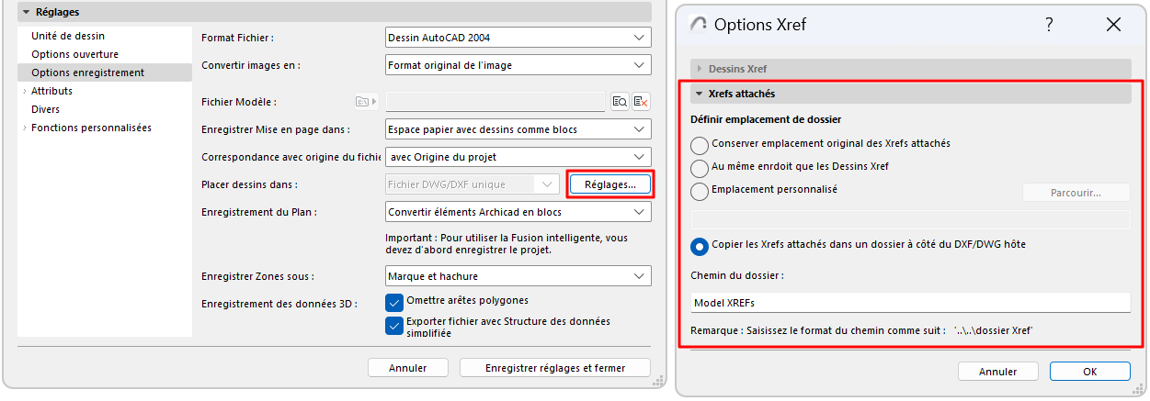
Task: Click the template file path folder icon
Action: coord(363,102)
